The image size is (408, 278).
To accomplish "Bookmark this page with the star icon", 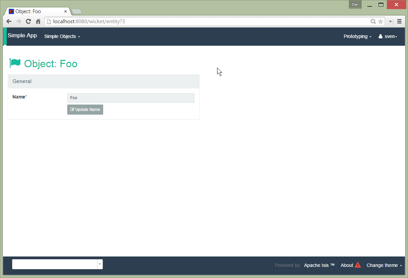I will coord(380,22).
